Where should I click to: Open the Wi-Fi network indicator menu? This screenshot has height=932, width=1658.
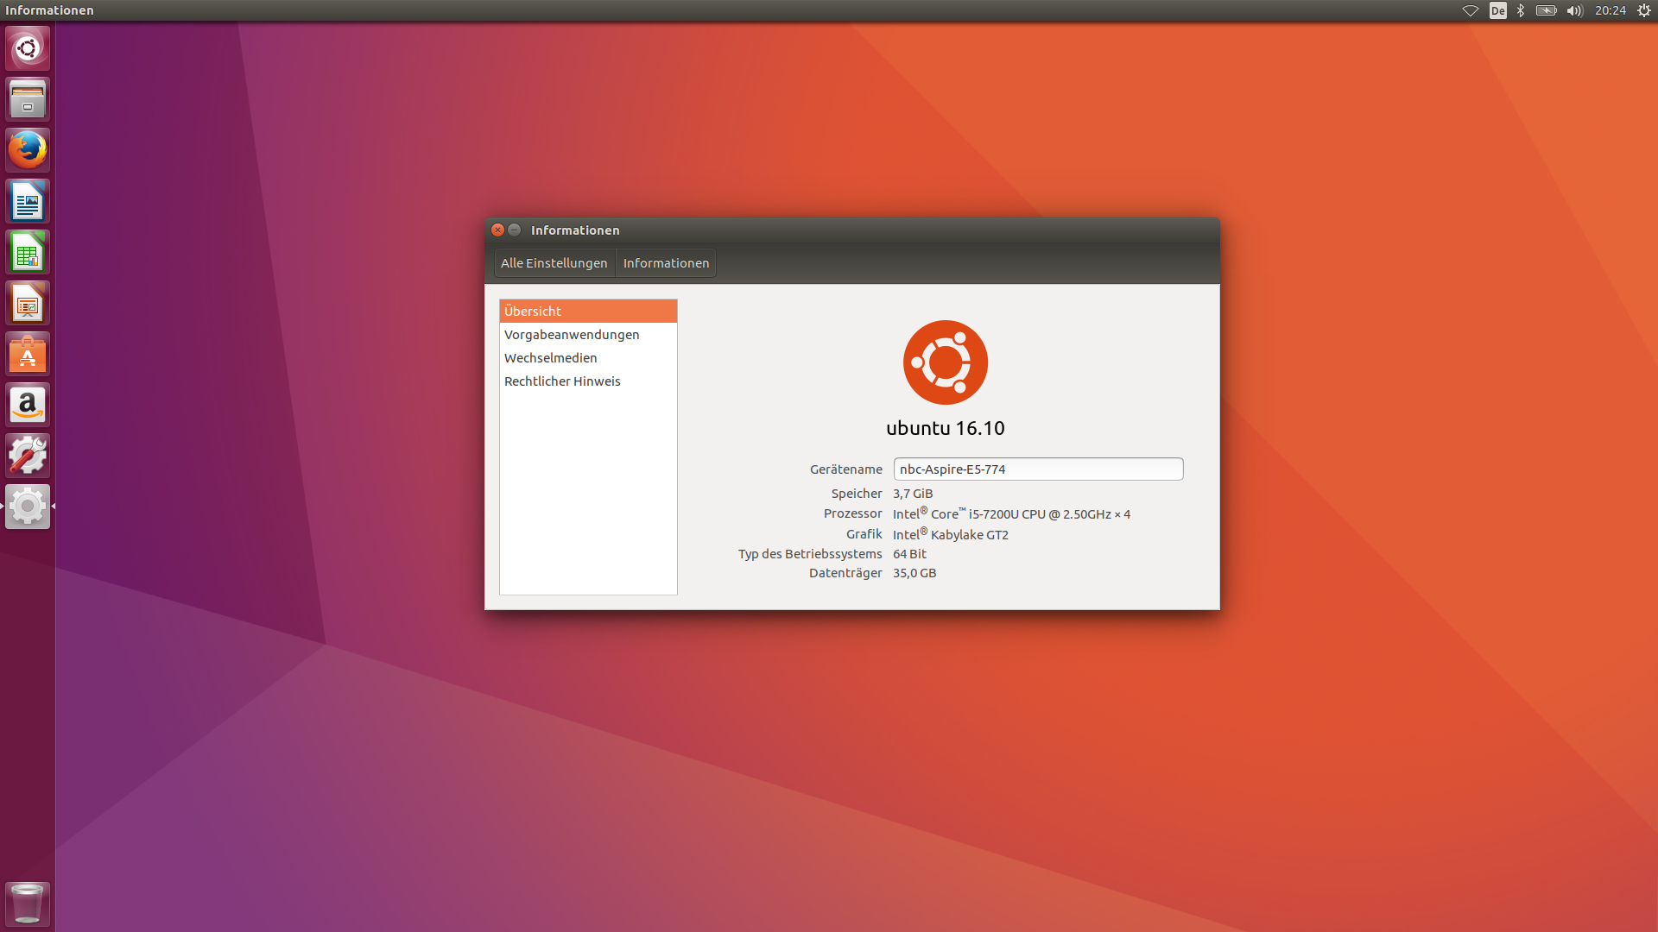(1470, 10)
